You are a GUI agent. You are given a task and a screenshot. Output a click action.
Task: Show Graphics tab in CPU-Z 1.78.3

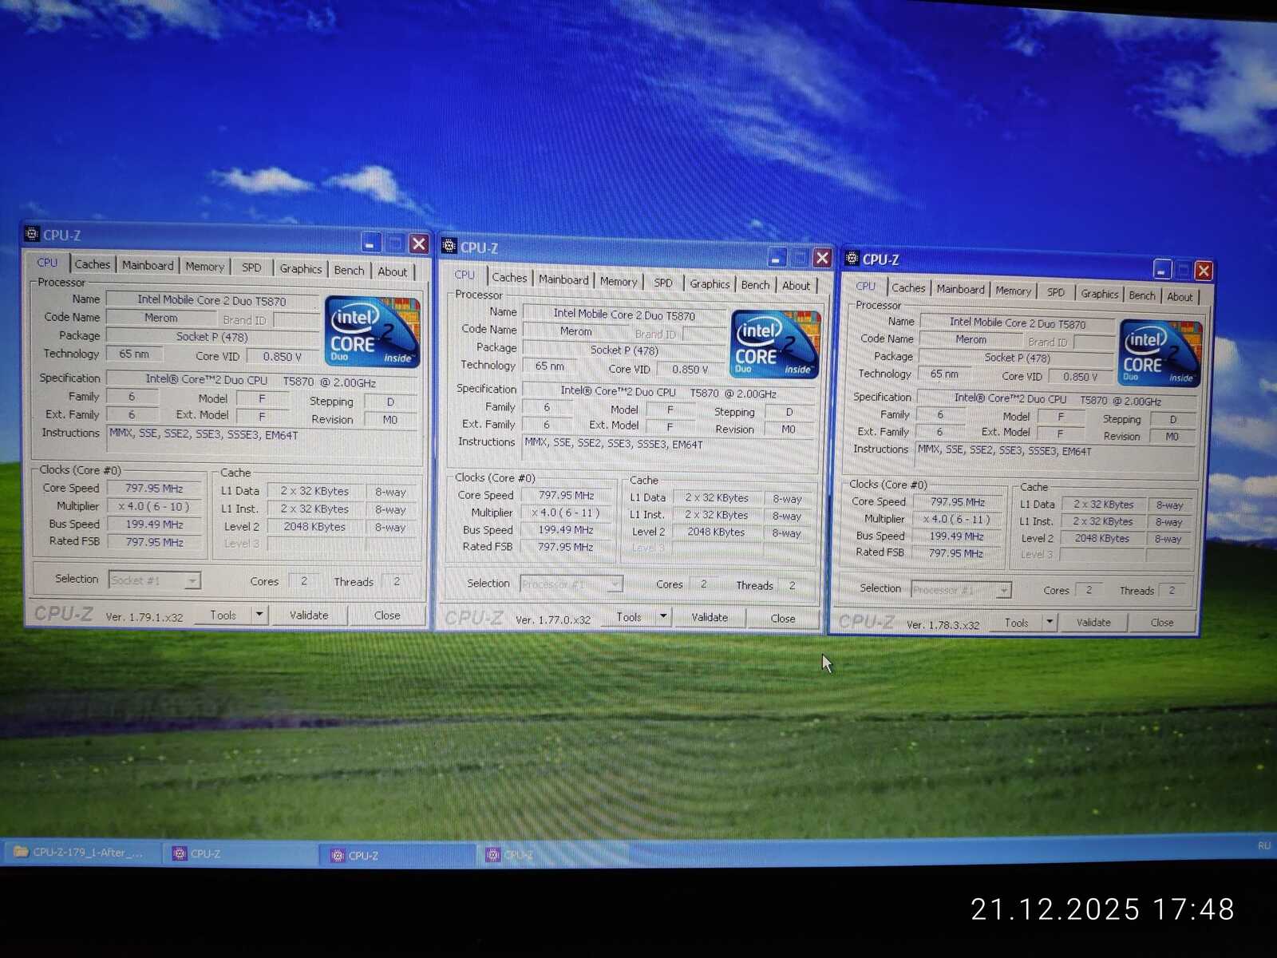[x=1100, y=294]
